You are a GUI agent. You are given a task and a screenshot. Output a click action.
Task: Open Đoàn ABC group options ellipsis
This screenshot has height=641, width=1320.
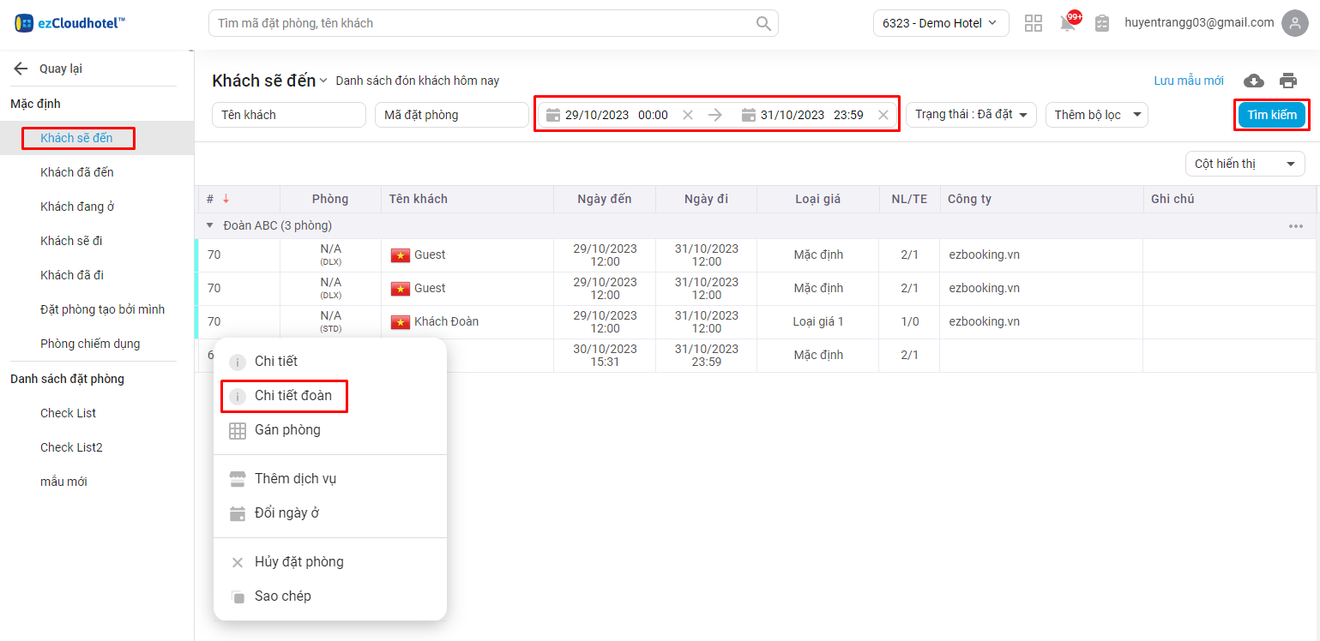pyautogui.click(x=1295, y=226)
